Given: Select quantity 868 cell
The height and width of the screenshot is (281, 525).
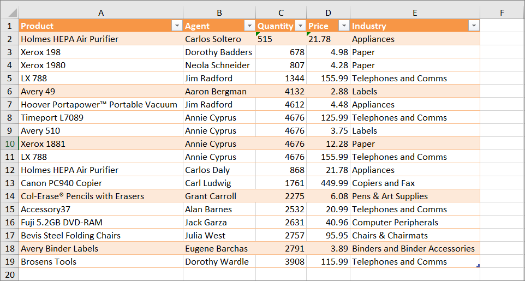Looking at the screenshot, I should (281, 170).
